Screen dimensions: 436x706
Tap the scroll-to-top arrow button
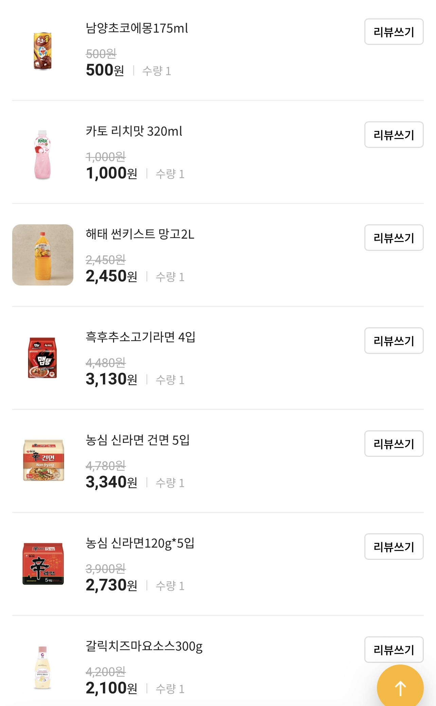(400, 687)
